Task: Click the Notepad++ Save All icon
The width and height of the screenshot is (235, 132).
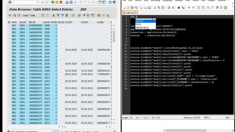Action: 136,7
